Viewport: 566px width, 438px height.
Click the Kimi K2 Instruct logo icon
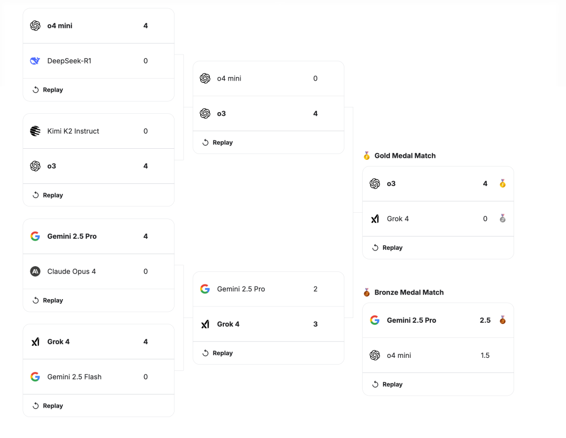[35, 131]
